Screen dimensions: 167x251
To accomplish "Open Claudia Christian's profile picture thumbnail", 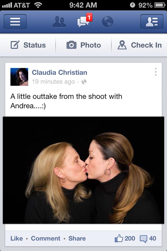I will tap(19, 77).
